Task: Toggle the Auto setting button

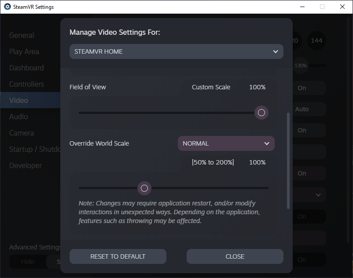Action: pos(302,109)
